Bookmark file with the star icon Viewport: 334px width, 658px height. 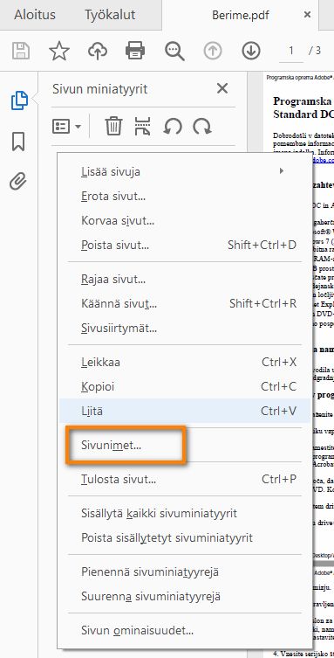59,51
